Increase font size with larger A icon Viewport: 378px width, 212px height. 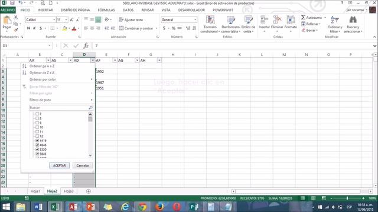point(71,19)
